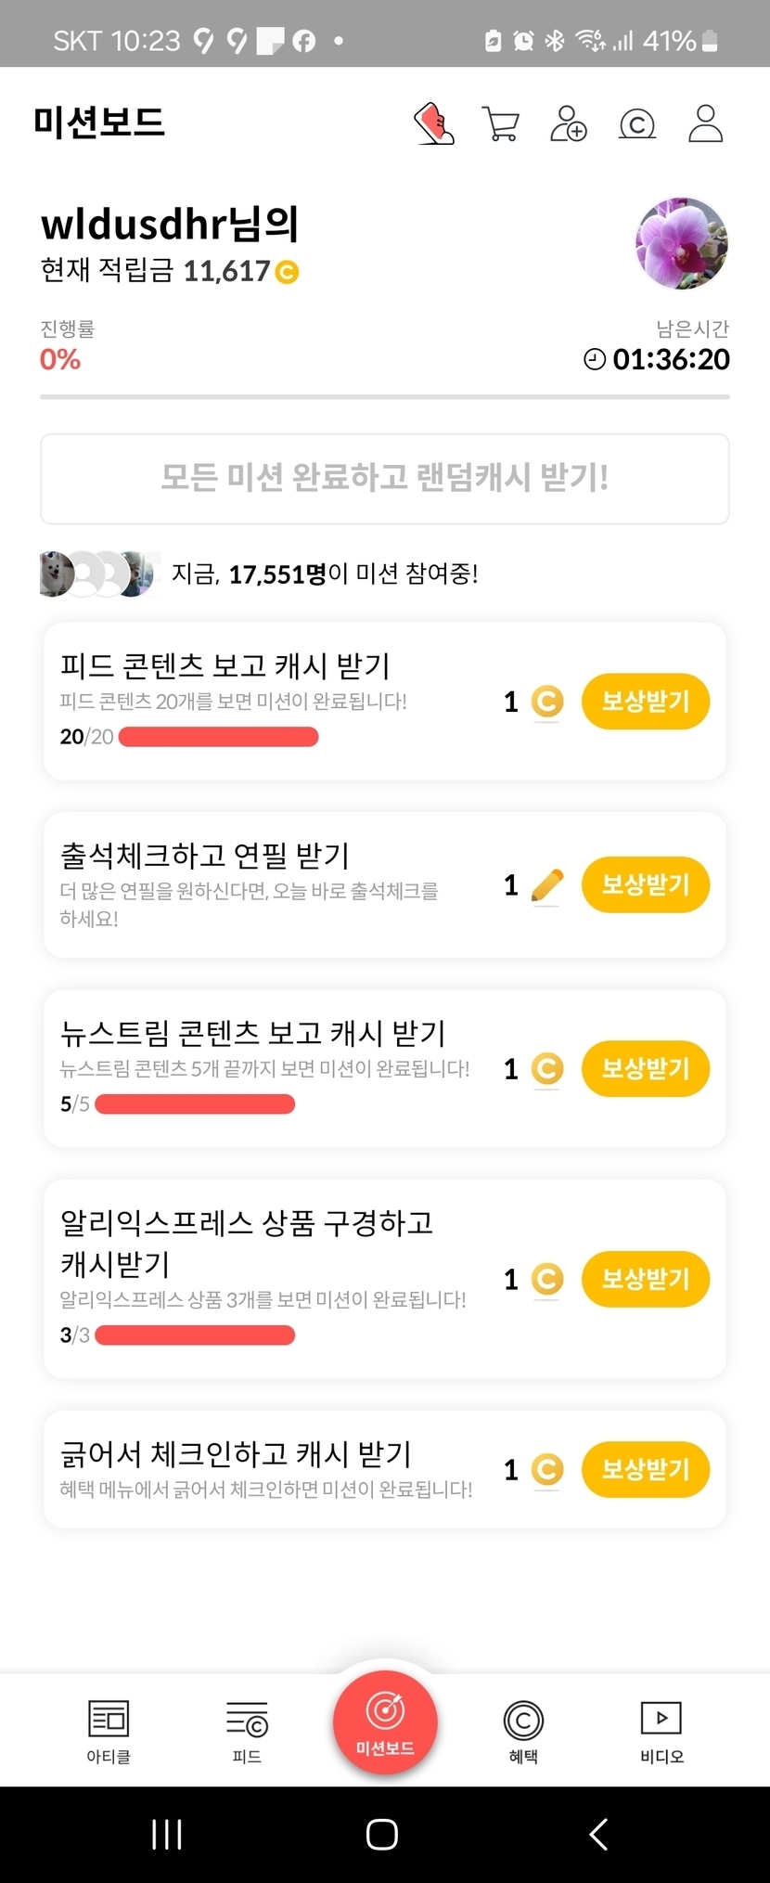Tap the gold coin next to 11,617
770x1883 pixels.
point(287,272)
